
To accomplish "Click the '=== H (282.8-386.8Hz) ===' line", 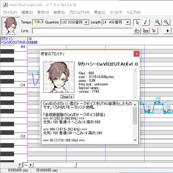I will tap(64, 118).
